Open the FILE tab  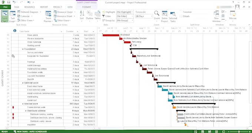coord(5,7)
